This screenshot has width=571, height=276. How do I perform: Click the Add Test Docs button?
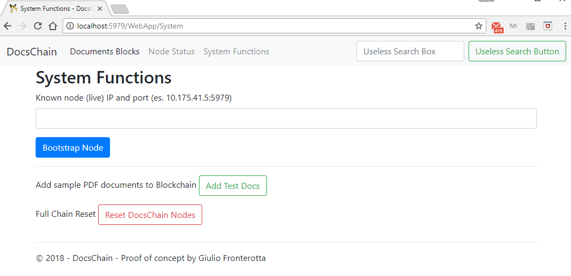click(233, 186)
